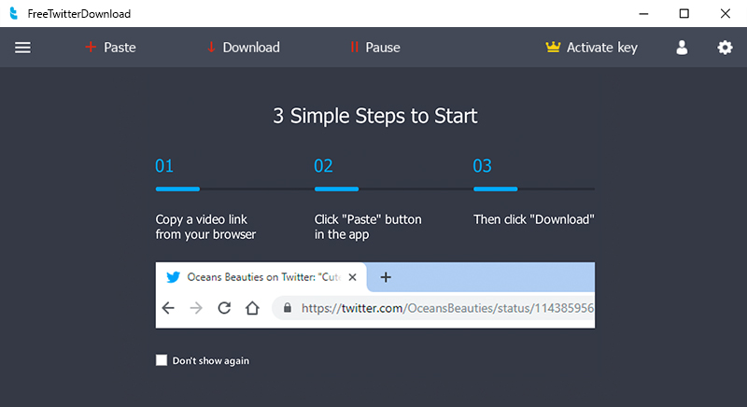Click the Twitter bird icon in tutorial tab
The width and height of the screenshot is (747, 407).
(x=173, y=277)
